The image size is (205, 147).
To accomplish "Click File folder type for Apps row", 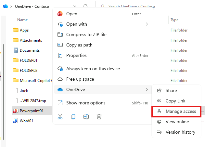I will click(x=179, y=30).
